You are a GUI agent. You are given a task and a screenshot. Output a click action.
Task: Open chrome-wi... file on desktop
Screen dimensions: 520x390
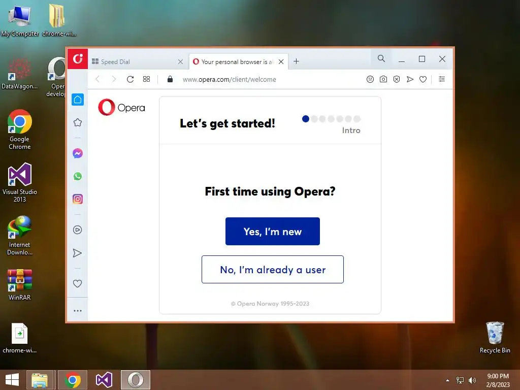[20, 338]
